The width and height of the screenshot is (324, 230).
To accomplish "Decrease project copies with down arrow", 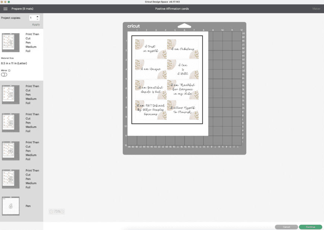I will coord(37,19).
